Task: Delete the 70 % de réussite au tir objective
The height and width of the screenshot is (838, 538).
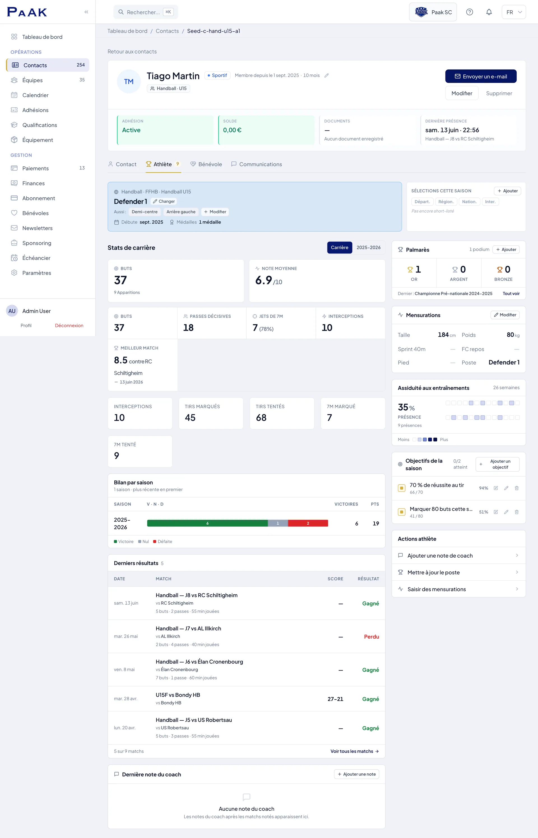Action: [x=516, y=488]
